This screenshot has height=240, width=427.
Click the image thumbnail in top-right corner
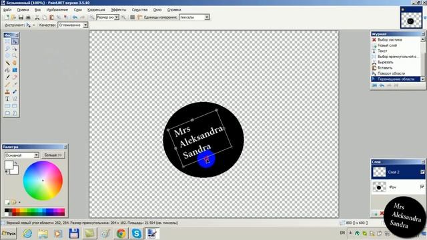411,17
